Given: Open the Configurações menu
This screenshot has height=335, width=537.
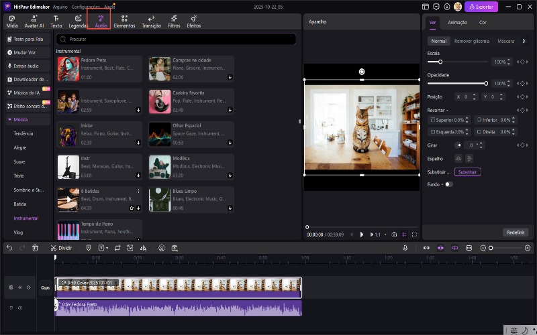Looking at the screenshot, I should pyautogui.click(x=86, y=7).
